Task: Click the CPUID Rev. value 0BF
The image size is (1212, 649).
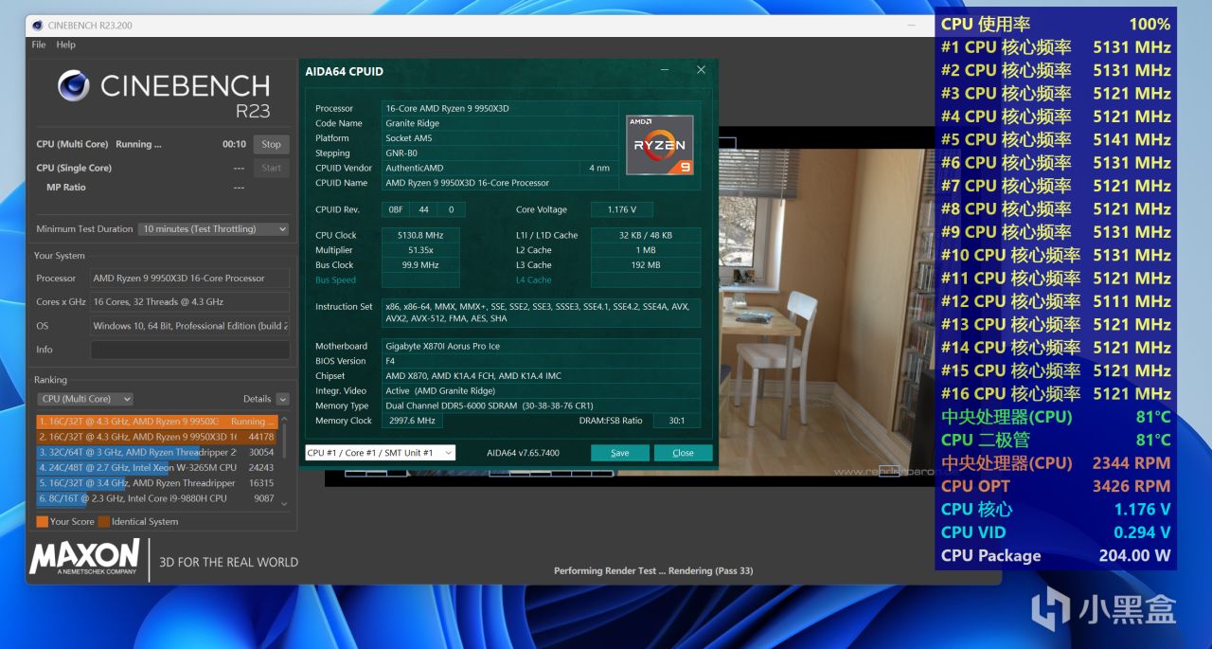Action: click(396, 209)
